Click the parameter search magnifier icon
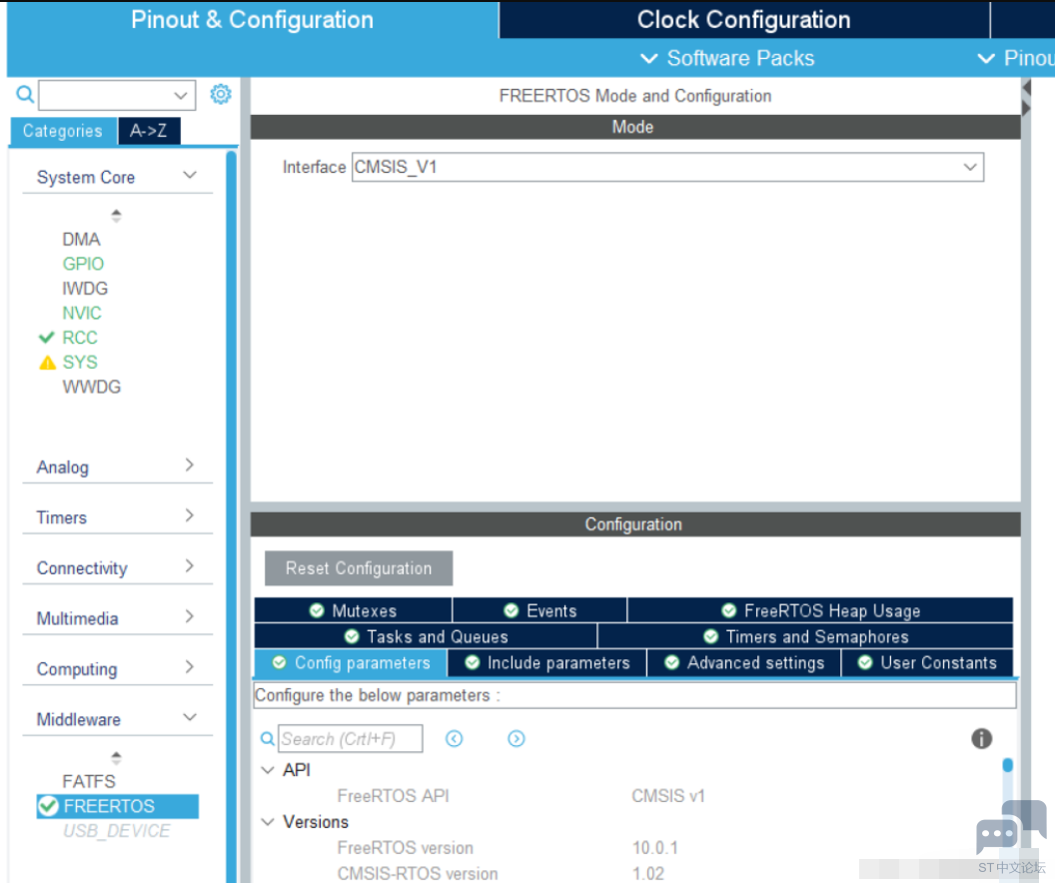Viewport: 1055px width, 883px height. [267, 739]
